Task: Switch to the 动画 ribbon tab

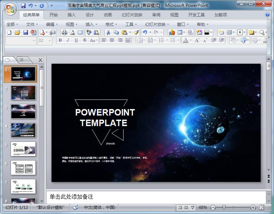Action: click(x=108, y=15)
